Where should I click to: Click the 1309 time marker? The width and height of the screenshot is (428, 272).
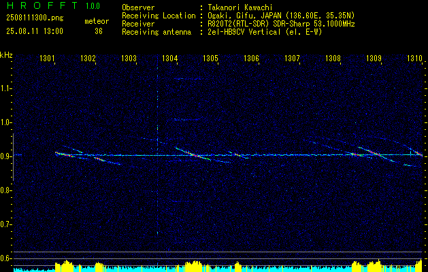(x=374, y=58)
